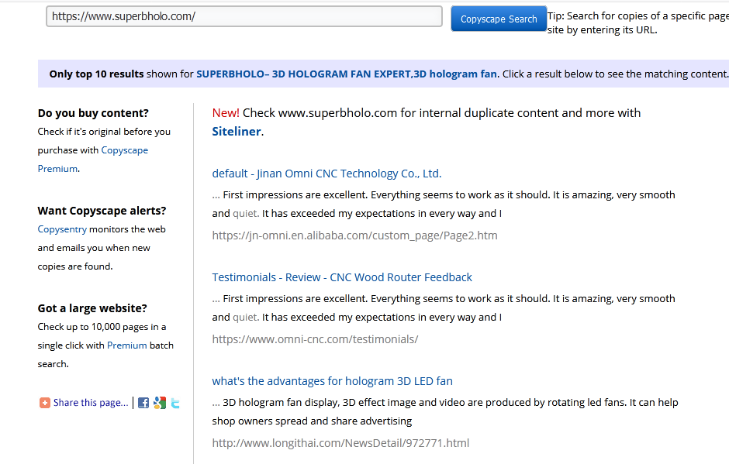Click the longithai.com NewsDetail URL
729x464 pixels.
point(340,443)
